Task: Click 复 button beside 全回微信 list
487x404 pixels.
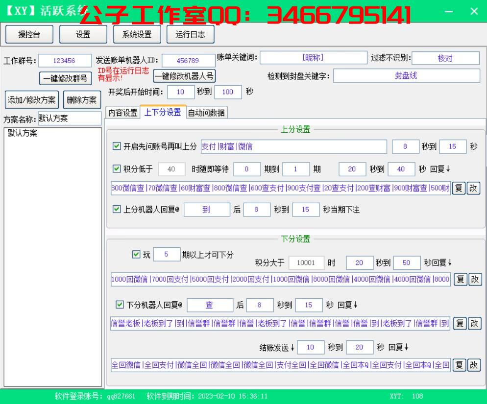Action: tap(460, 365)
